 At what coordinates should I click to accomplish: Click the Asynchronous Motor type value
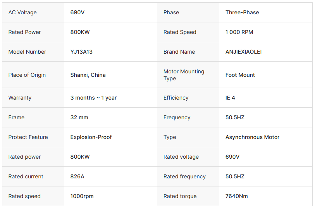tap(252, 137)
